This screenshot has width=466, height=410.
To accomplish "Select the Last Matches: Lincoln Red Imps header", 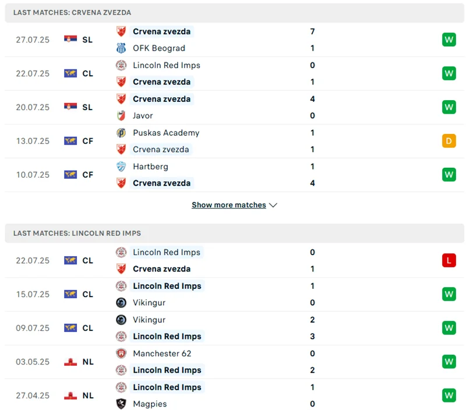I will (77, 233).
